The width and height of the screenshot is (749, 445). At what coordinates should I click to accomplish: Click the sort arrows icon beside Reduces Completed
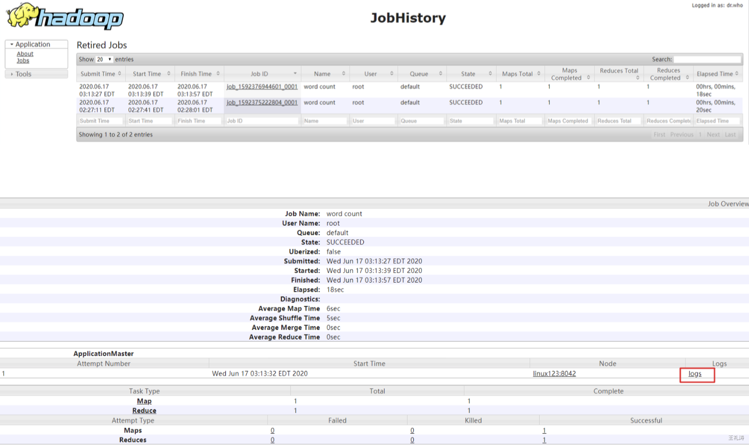(687, 78)
